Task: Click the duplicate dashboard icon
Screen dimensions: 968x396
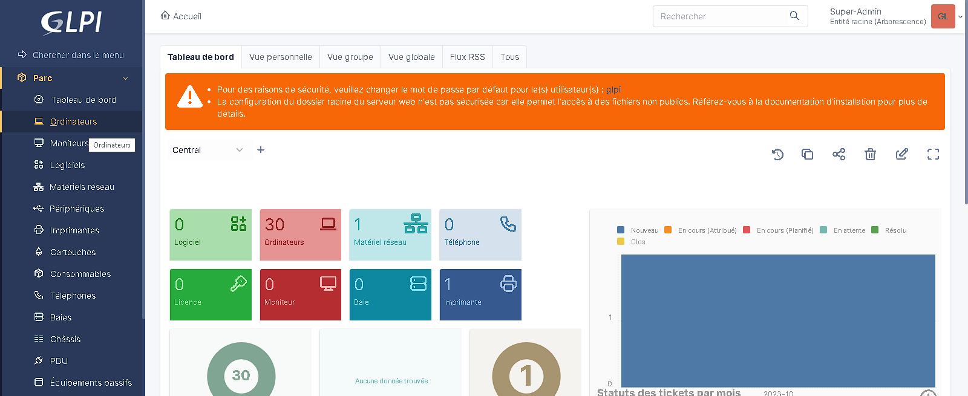Action: (807, 154)
